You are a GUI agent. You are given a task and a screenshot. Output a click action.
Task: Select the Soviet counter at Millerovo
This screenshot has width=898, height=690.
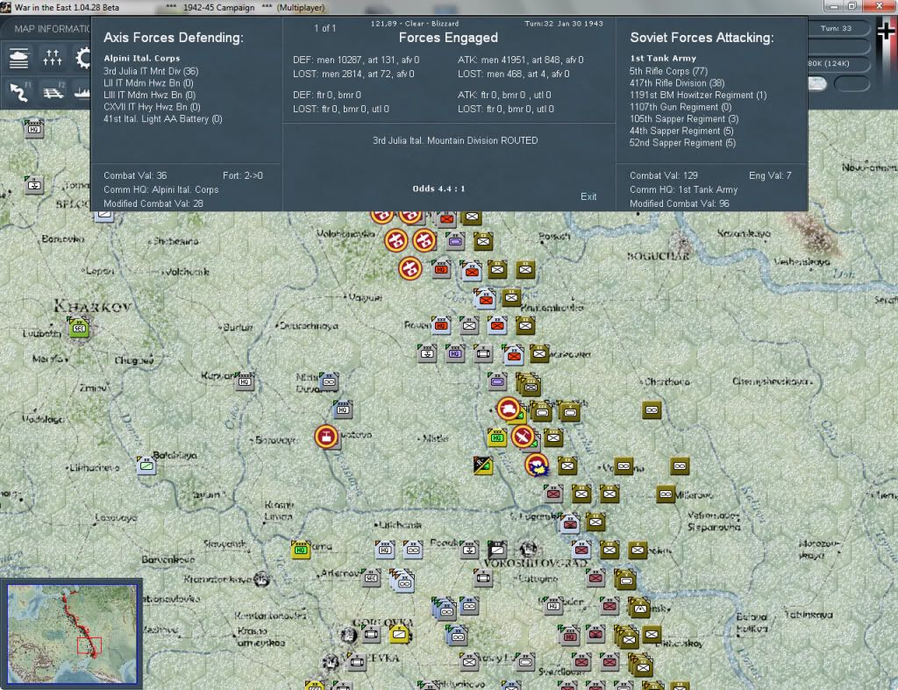click(666, 494)
